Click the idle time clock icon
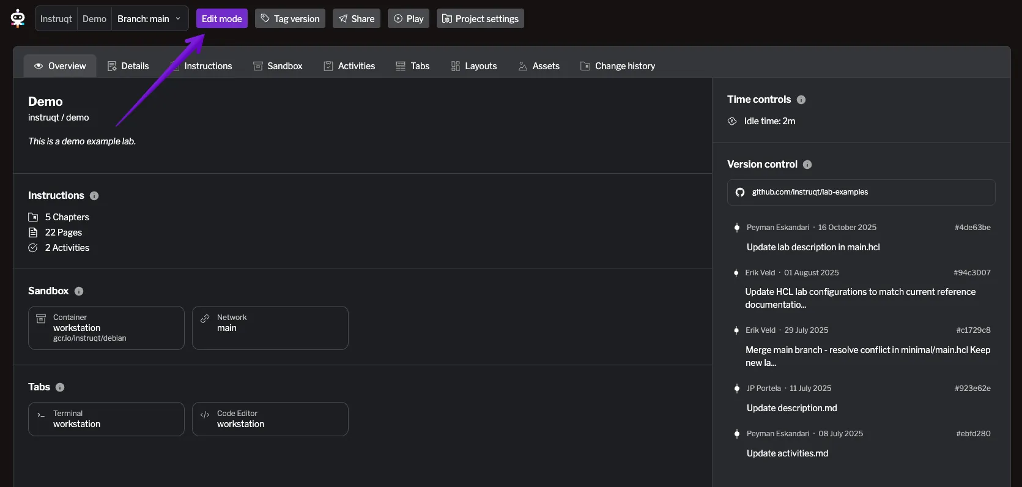The height and width of the screenshot is (487, 1022). [x=732, y=121]
